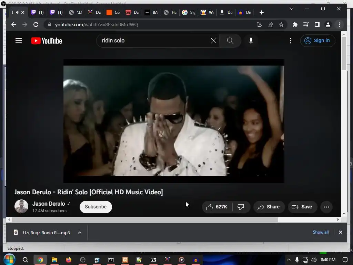Open the YouTube hamburger guide menu
The image size is (353, 265).
[x=19, y=41]
